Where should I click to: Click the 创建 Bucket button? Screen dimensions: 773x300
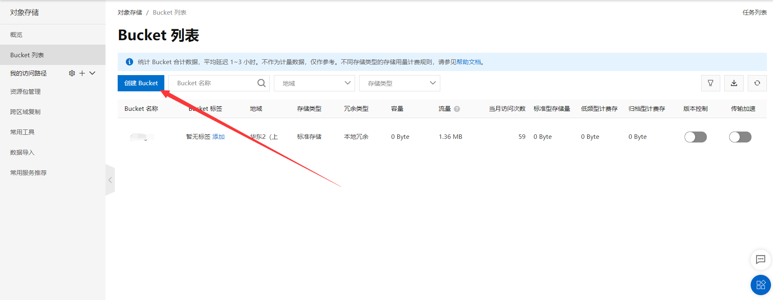pyautogui.click(x=141, y=83)
